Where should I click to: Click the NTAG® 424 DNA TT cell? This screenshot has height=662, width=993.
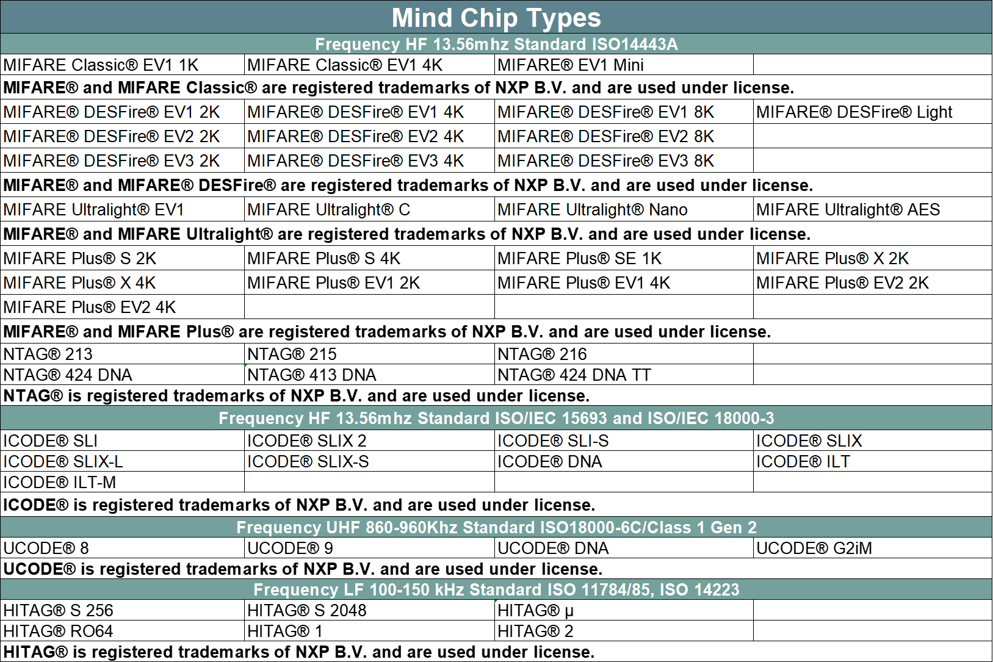(x=624, y=375)
